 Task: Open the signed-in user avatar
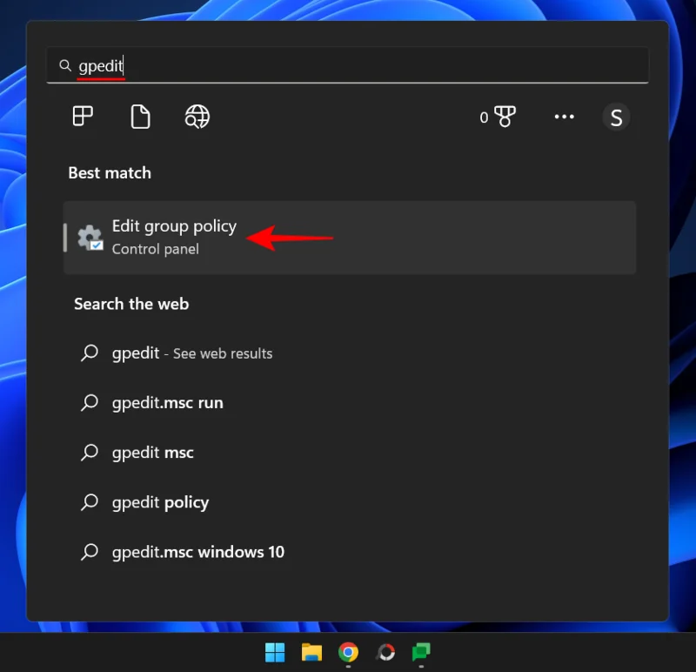[x=617, y=117]
